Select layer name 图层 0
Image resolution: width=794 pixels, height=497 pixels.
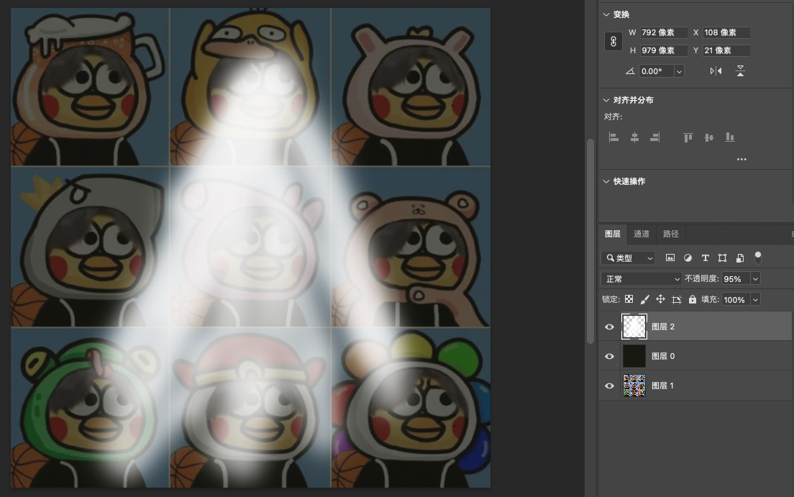click(663, 356)
